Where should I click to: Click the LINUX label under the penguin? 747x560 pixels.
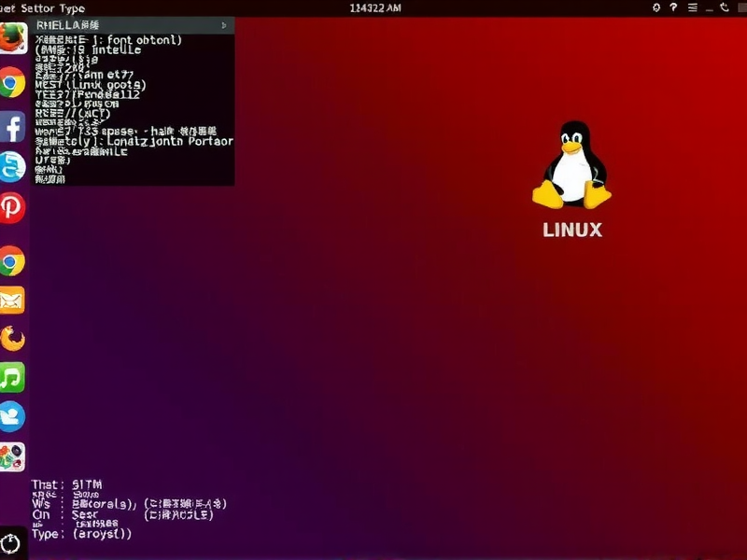(573, 230)
